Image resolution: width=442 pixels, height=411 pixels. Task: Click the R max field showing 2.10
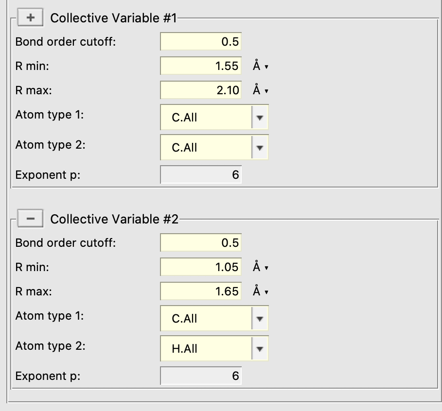pos(200,90)
